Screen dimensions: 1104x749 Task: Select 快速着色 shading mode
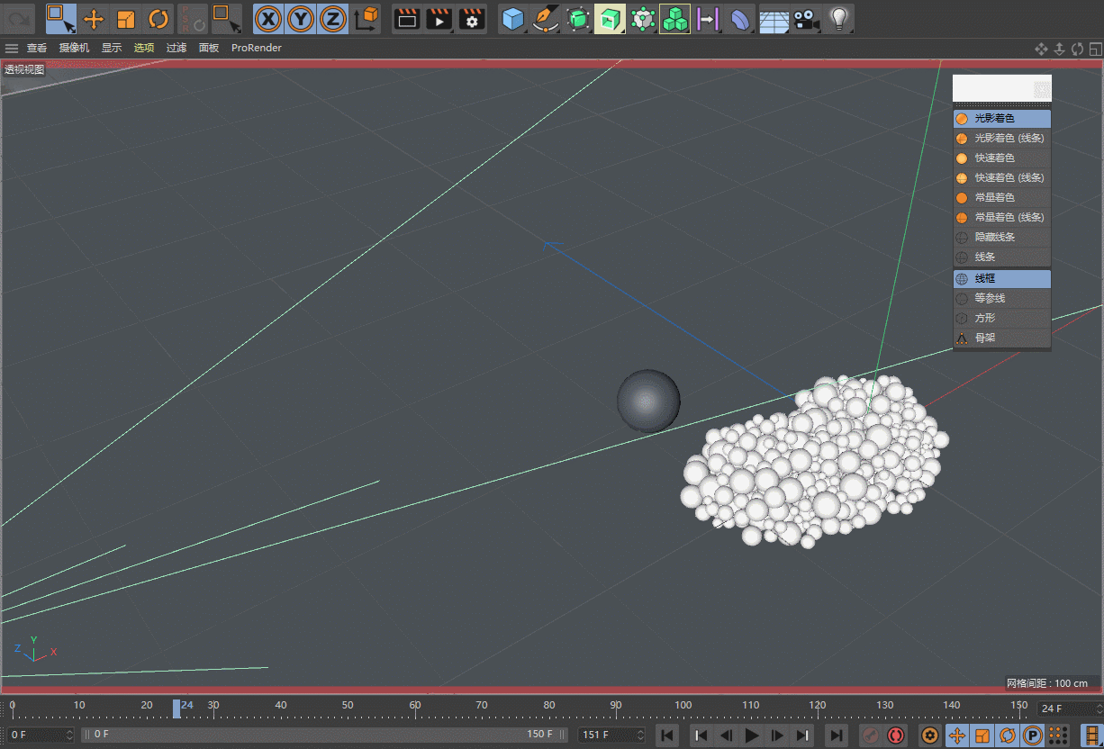tap(1002, 158)
